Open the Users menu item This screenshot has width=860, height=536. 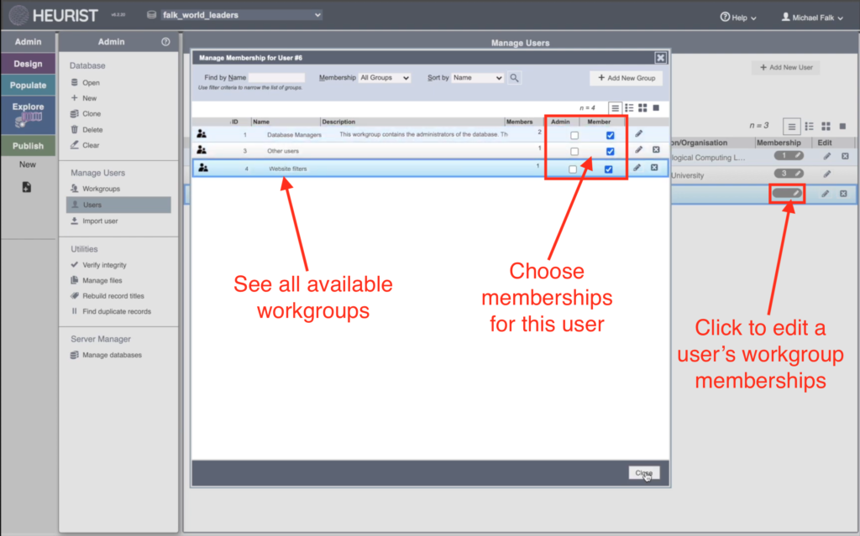(x=118, y=205)
